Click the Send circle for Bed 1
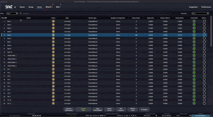 204,21
